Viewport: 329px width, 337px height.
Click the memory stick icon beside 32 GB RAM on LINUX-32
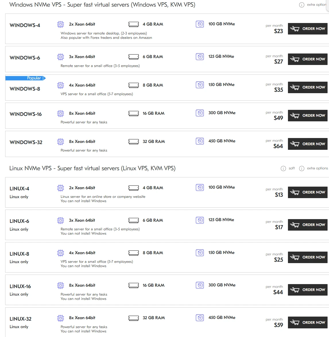[133, 318]
